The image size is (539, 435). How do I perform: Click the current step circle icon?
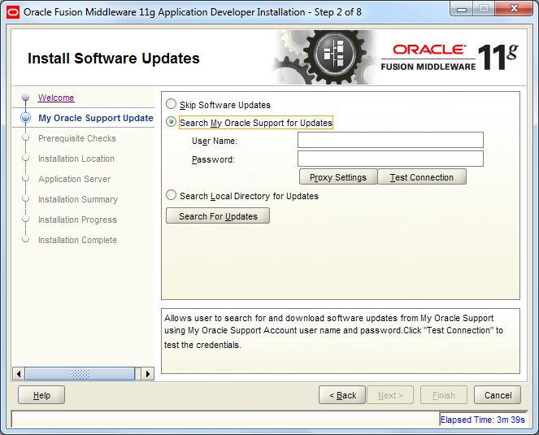25,118
